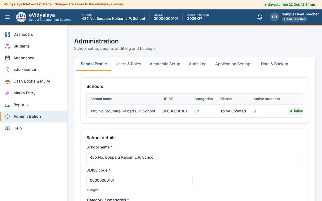Open Reports from sidebar
The image size is (322, 201).
click(x=34, y=105)
